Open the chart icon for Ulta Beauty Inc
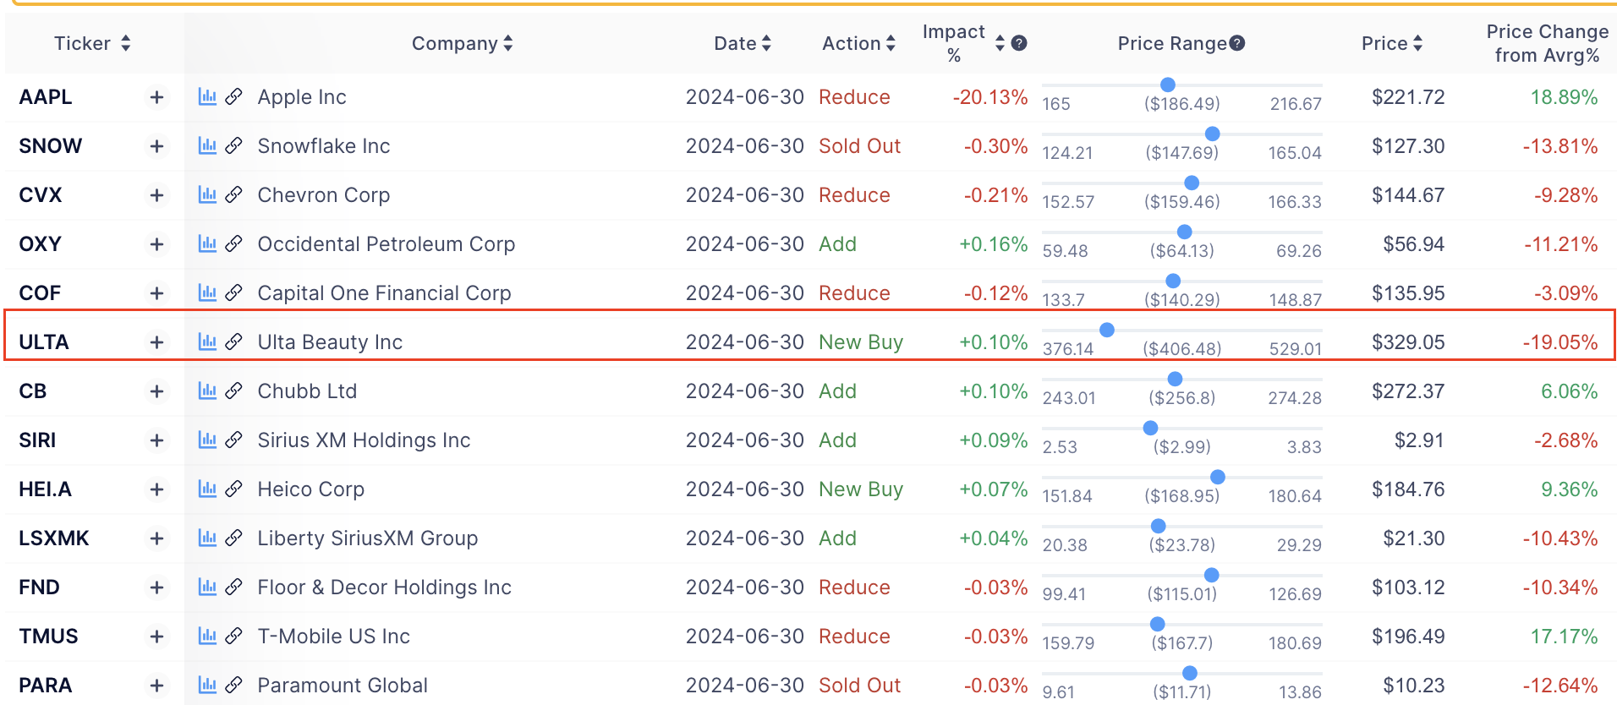The height and width of the screenshot is (705, 1617). [207, 342]
